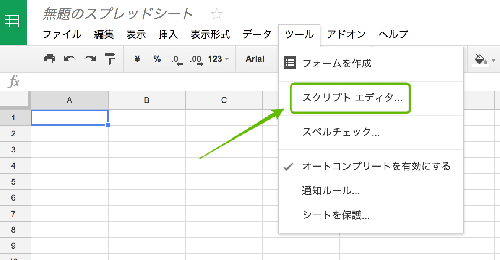This screenshot has width=500, height=260.
Task: Format as percent
Action: 157,59
